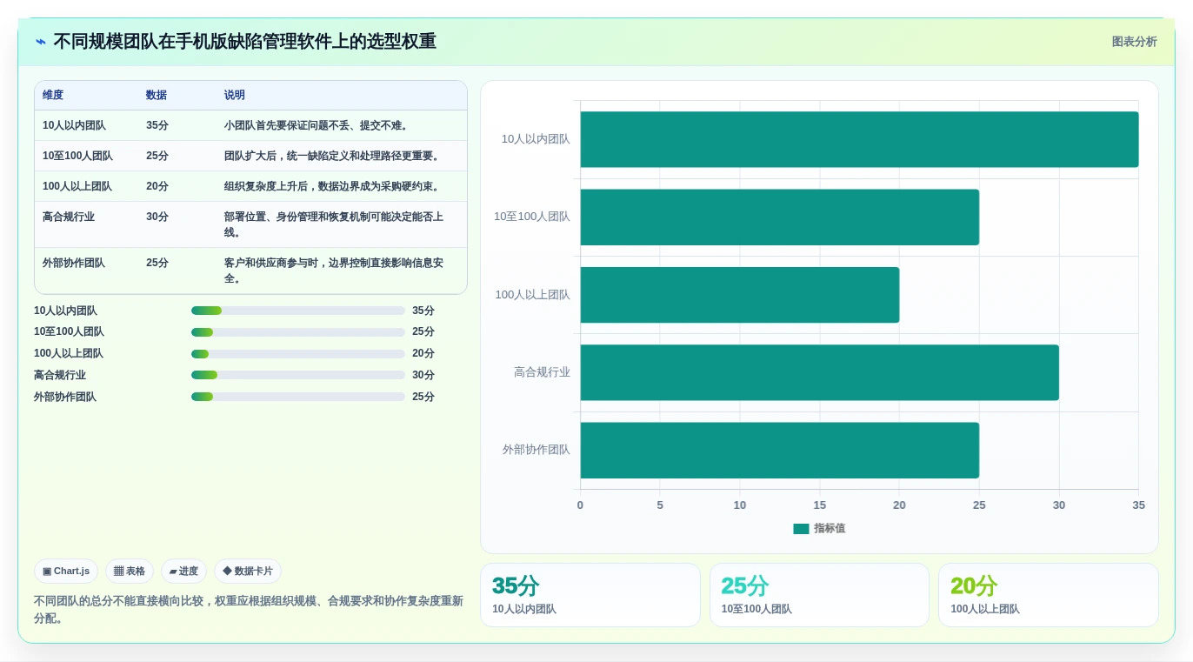1193x662 pixels.
Task: Click the 高合规行业 chart axis label
Action: click(x=542, y=372)
